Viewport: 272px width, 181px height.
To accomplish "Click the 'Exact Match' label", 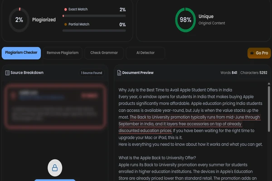I will 78,10.
